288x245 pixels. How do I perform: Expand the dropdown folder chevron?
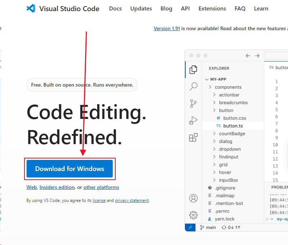pyautogui.click(x=214, y=149)
